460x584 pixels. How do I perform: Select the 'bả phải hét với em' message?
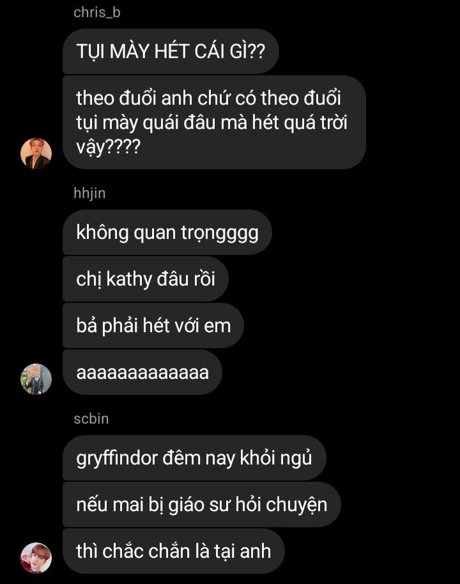pyautogui.click(x=153, y=325)
